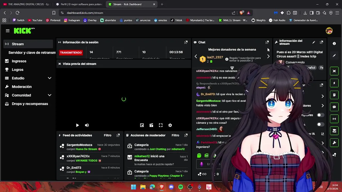
Task: Pop out Información del stream panel
Action: tap(321, 42)
